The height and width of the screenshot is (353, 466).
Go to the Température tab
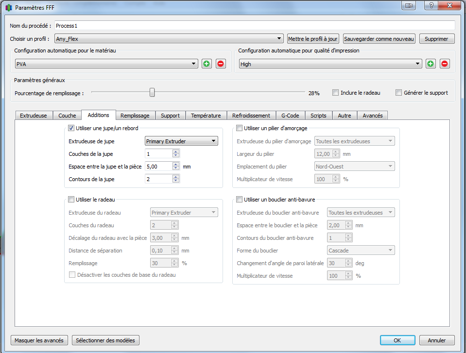click(206, 116)
